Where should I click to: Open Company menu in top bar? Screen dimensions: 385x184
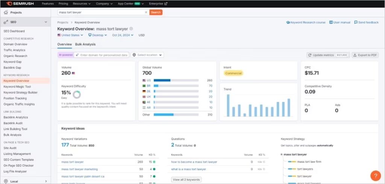tap(105, 4)
